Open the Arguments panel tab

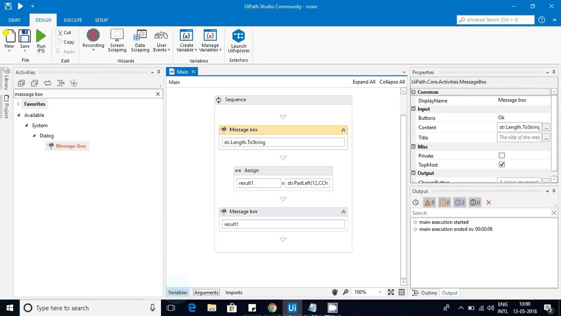(x=206, y=292)
